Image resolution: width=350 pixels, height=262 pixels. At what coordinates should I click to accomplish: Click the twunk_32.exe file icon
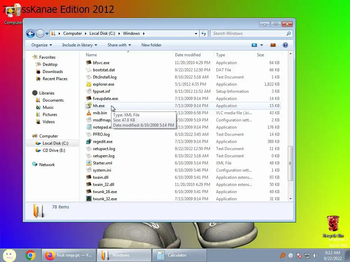(x=89, y=199)
